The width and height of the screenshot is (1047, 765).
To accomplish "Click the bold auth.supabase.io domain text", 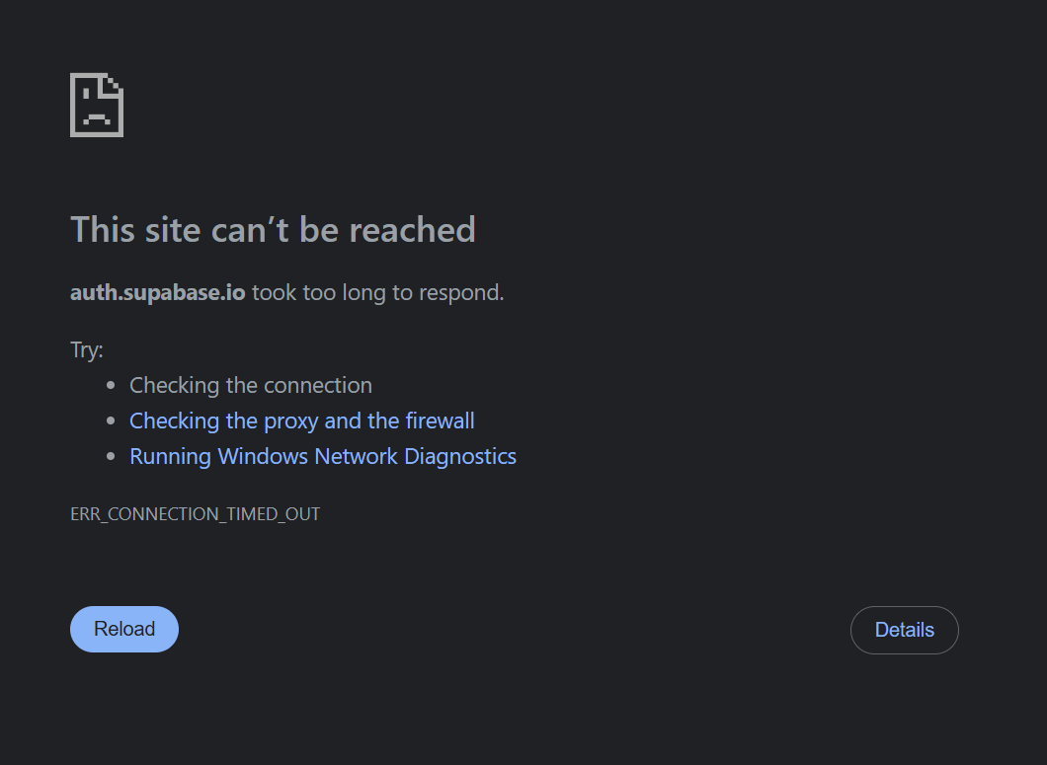I will [158, 292].
